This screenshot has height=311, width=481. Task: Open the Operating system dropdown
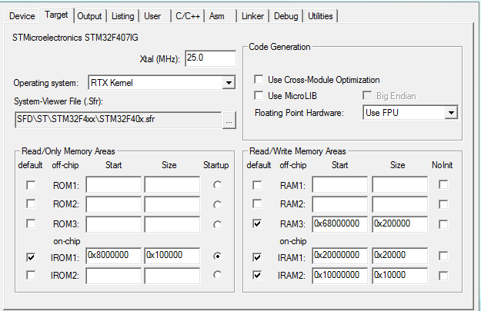click(x=162, y=83)
